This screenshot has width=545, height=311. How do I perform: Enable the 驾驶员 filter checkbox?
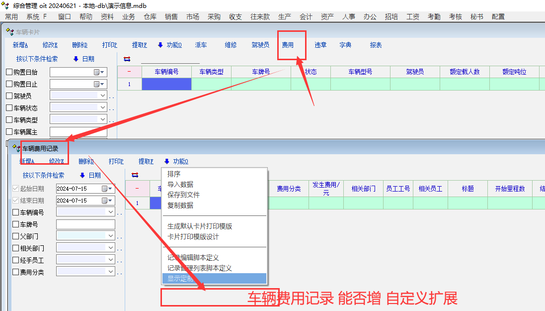click(9, 96)
